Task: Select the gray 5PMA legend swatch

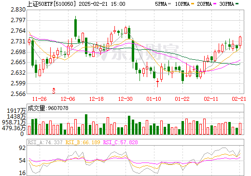Action: coord(169,4)
